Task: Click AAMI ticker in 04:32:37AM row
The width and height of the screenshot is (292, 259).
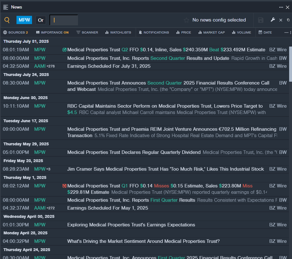Action: (40, 208)
